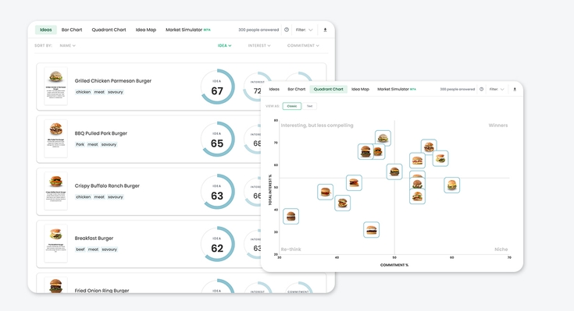Select the rightmost burger marker near 60 commitment
Screen dimensions: 574x311
click(x=452, y=185)
